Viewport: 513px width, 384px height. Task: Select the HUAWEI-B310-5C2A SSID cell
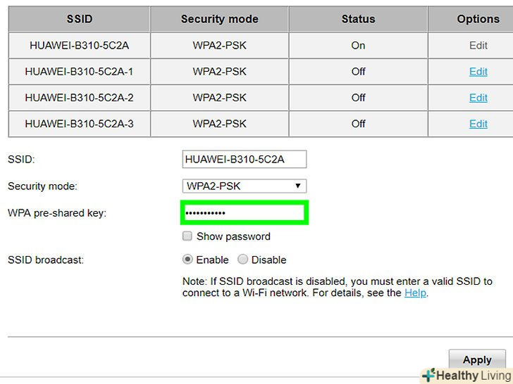(79, 45)
